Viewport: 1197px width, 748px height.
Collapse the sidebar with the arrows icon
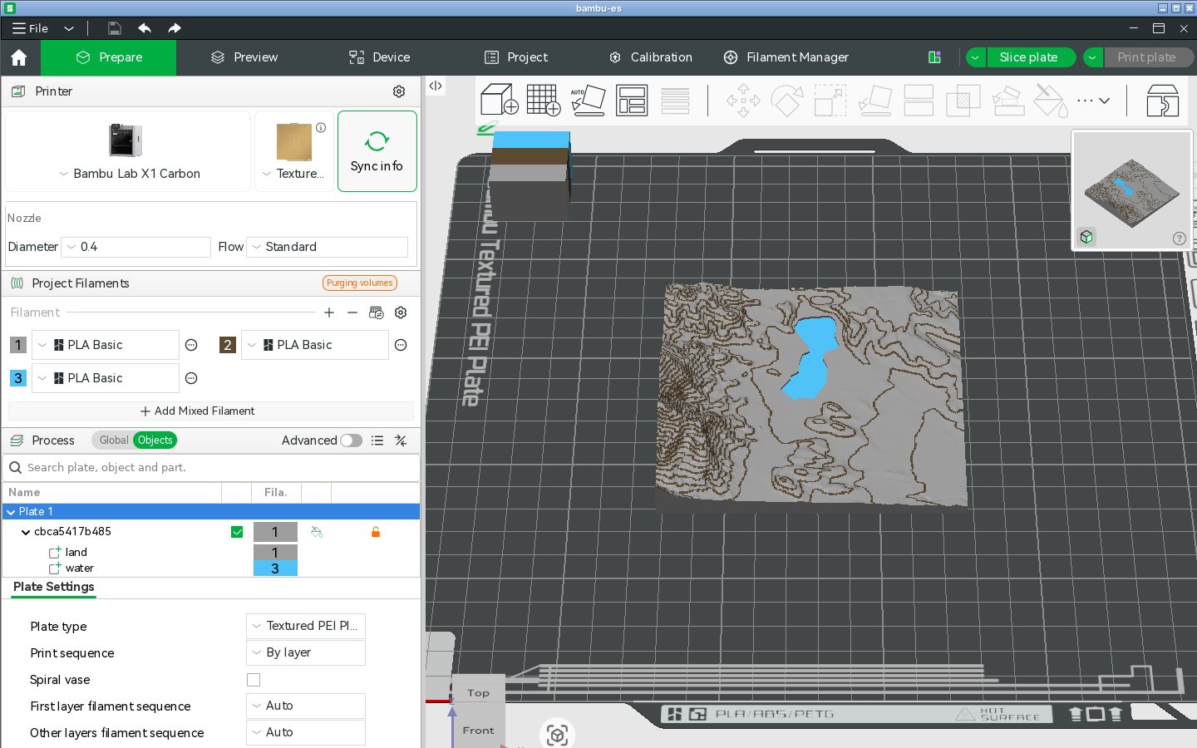[436, 86]
